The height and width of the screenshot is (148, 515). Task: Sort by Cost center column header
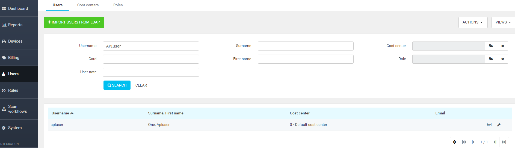[x=300, y=113]
